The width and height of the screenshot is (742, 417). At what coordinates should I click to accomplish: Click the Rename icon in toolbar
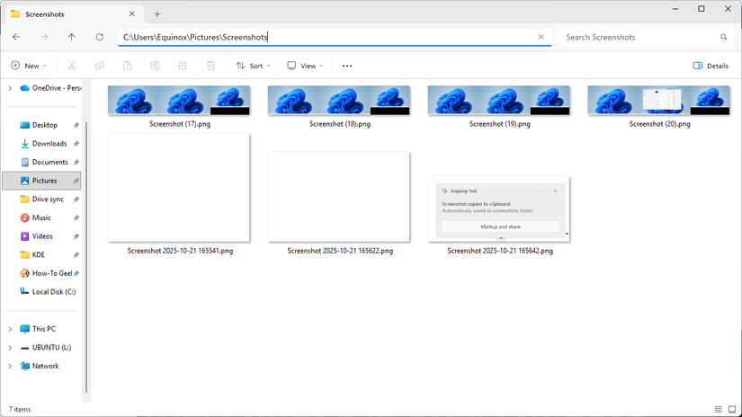coord(156,66)
